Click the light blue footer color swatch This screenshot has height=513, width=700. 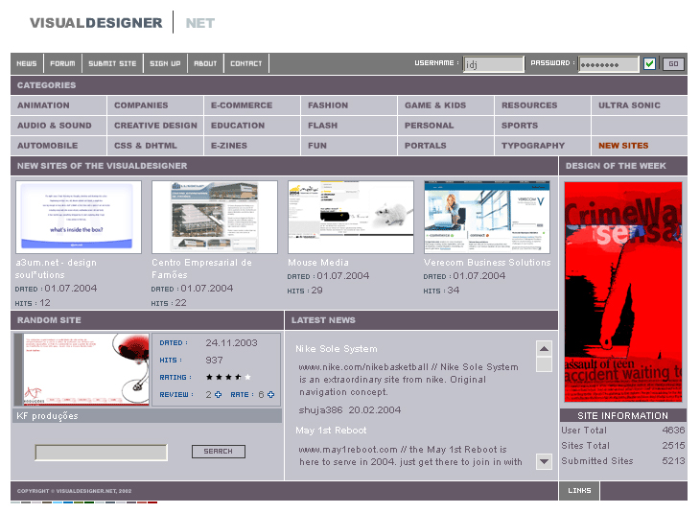coord(58,502)
